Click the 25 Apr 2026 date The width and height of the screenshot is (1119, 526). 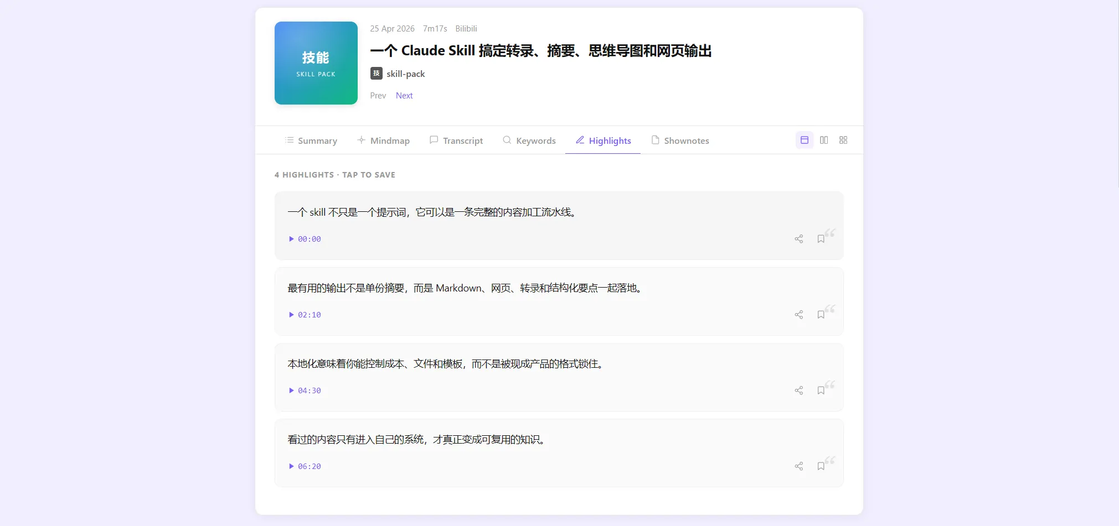(393, 29)
